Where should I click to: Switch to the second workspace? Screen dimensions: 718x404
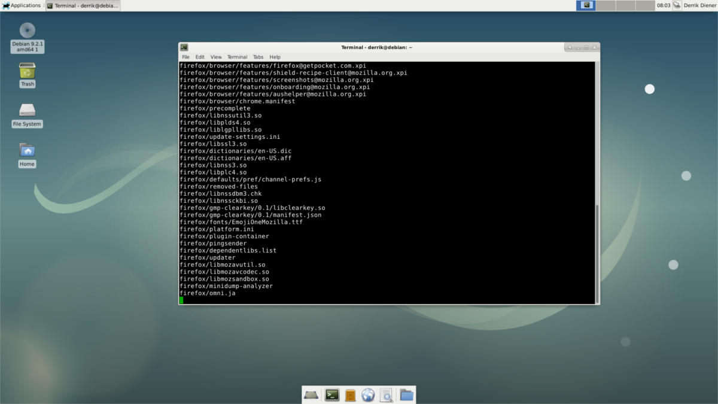coord(606,5)
